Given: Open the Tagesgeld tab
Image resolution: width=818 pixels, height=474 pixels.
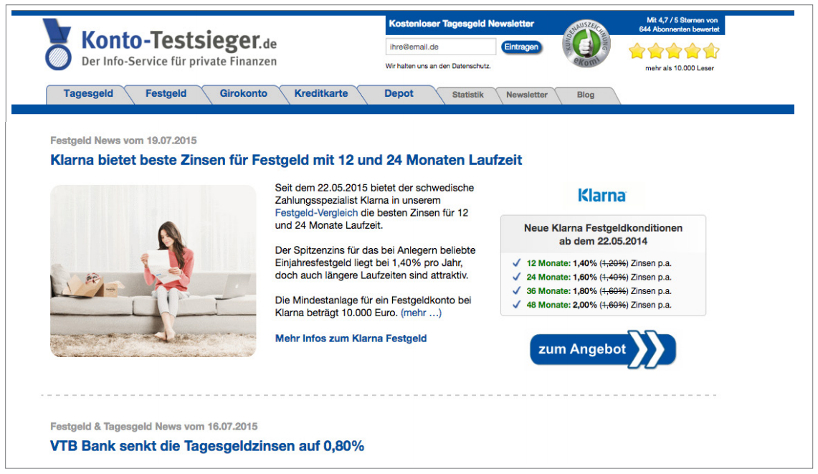Looking at the screenshot, I should [x=88, y=94].
